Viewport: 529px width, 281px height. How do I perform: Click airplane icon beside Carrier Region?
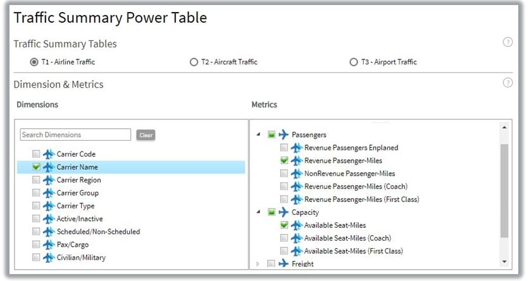coord(49,180)
